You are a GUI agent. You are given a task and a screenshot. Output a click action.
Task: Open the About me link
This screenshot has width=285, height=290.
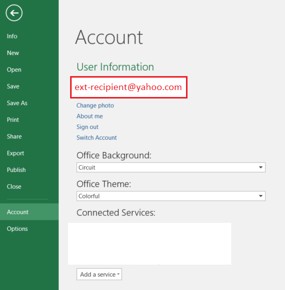tap(90, 116)
